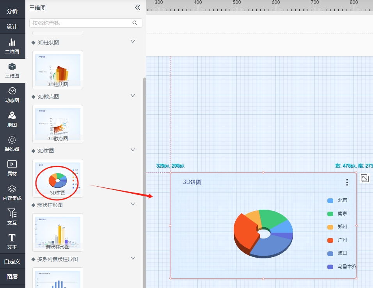Open the 内容集成 content integration panel
The image size is (373, 288).
point(12,193)
